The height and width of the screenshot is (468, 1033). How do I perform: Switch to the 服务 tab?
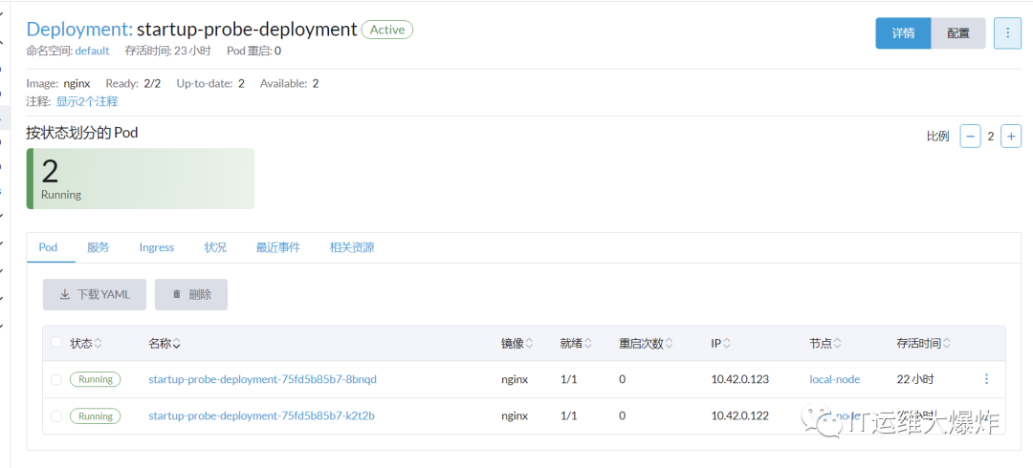(x=99, y=247)
